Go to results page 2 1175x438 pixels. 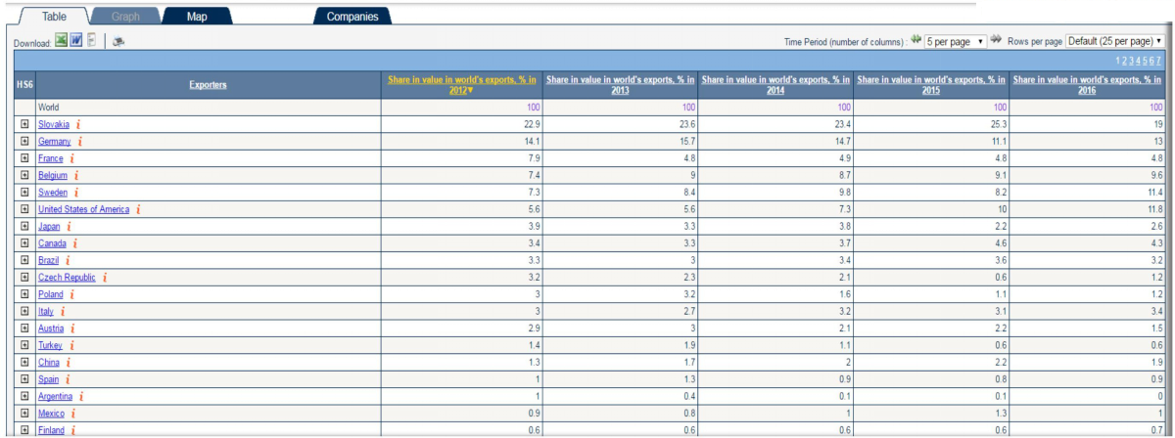[x=1124, y=62]
